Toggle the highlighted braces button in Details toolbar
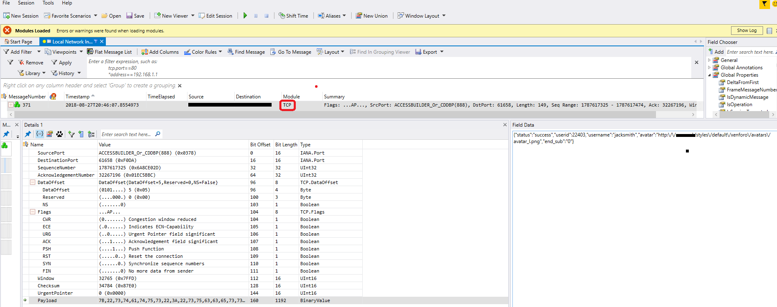Viewport: 777px width, 307px height. (40, 134)
